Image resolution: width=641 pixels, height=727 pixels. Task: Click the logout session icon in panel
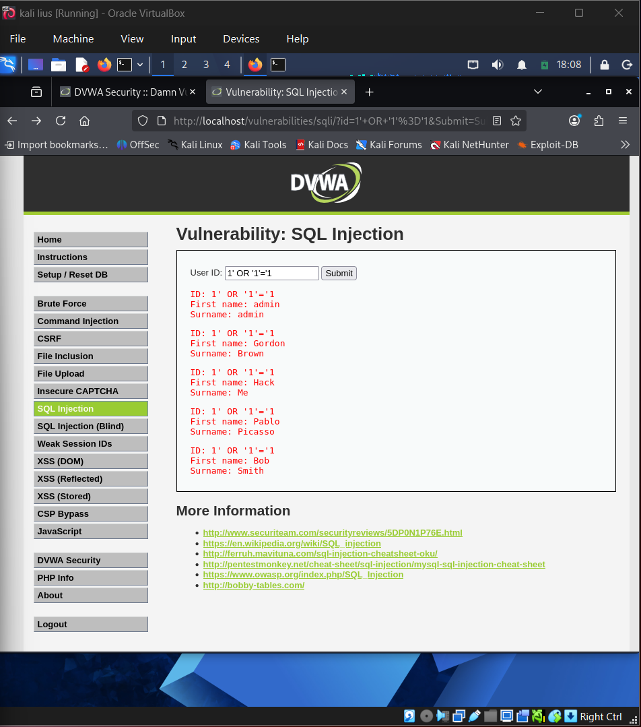(627, 65)
